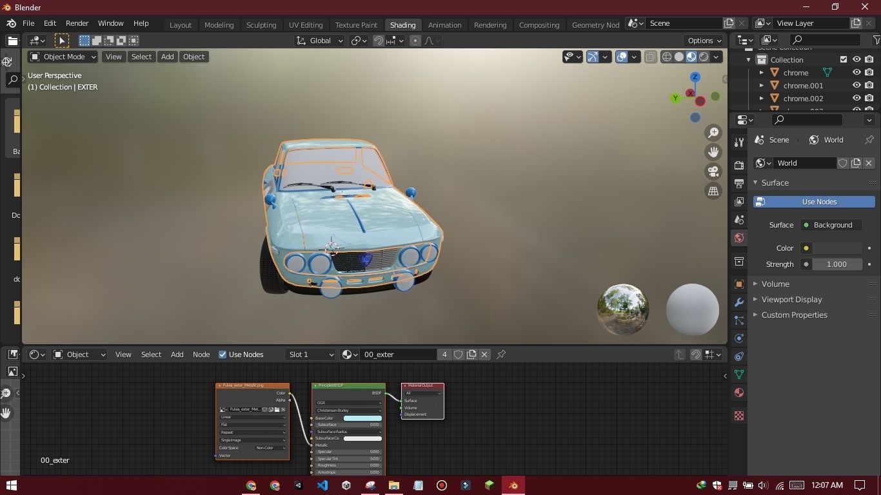Open viewport Options dropdown
The height and width of the screenshot is (495, 881).
704,41
